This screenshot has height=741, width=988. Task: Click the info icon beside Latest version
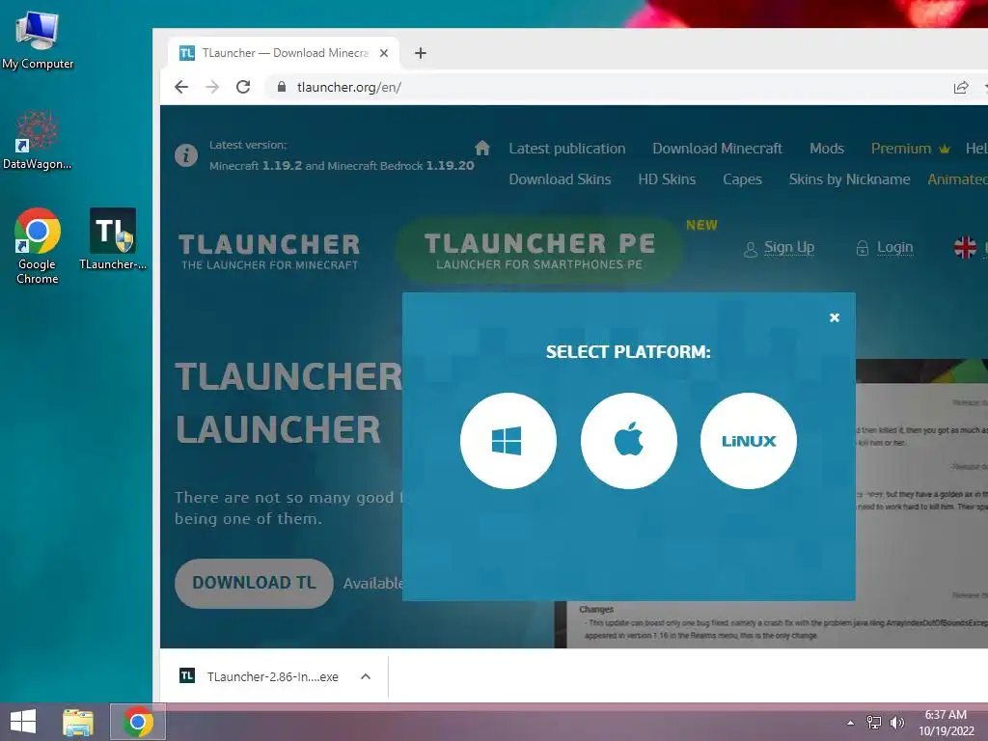coord(186,155)
